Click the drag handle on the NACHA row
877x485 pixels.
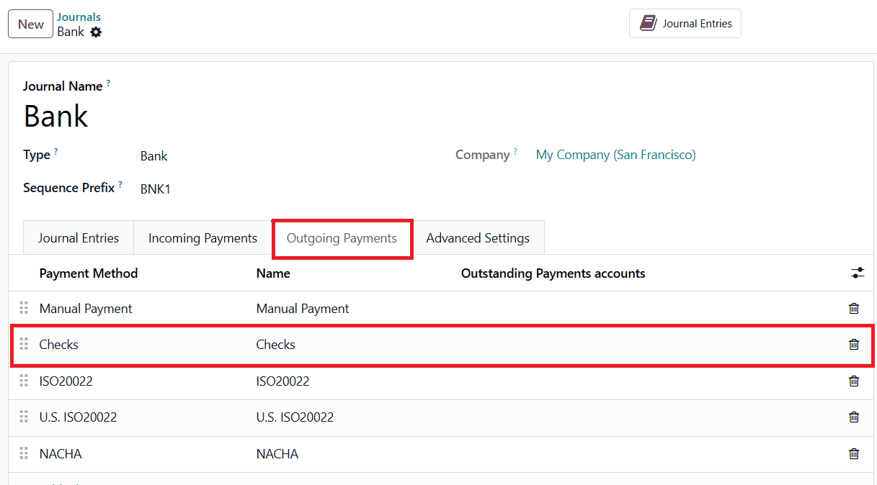point(23,453)
